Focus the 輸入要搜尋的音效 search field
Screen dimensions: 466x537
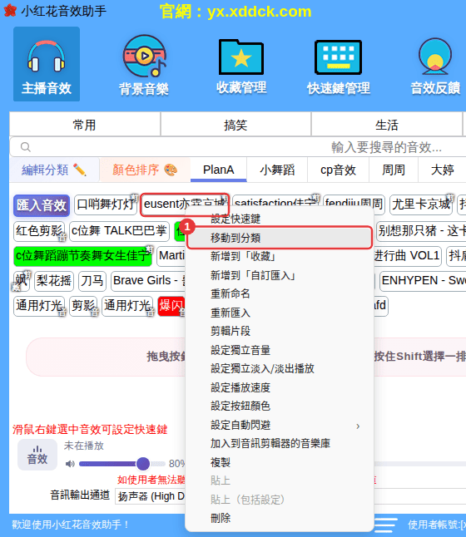(238, 147)
